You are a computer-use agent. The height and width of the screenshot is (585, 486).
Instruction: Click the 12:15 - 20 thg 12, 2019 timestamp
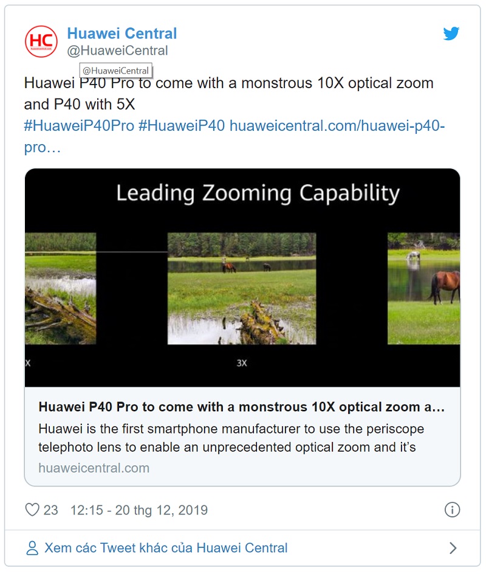[139, 510]
